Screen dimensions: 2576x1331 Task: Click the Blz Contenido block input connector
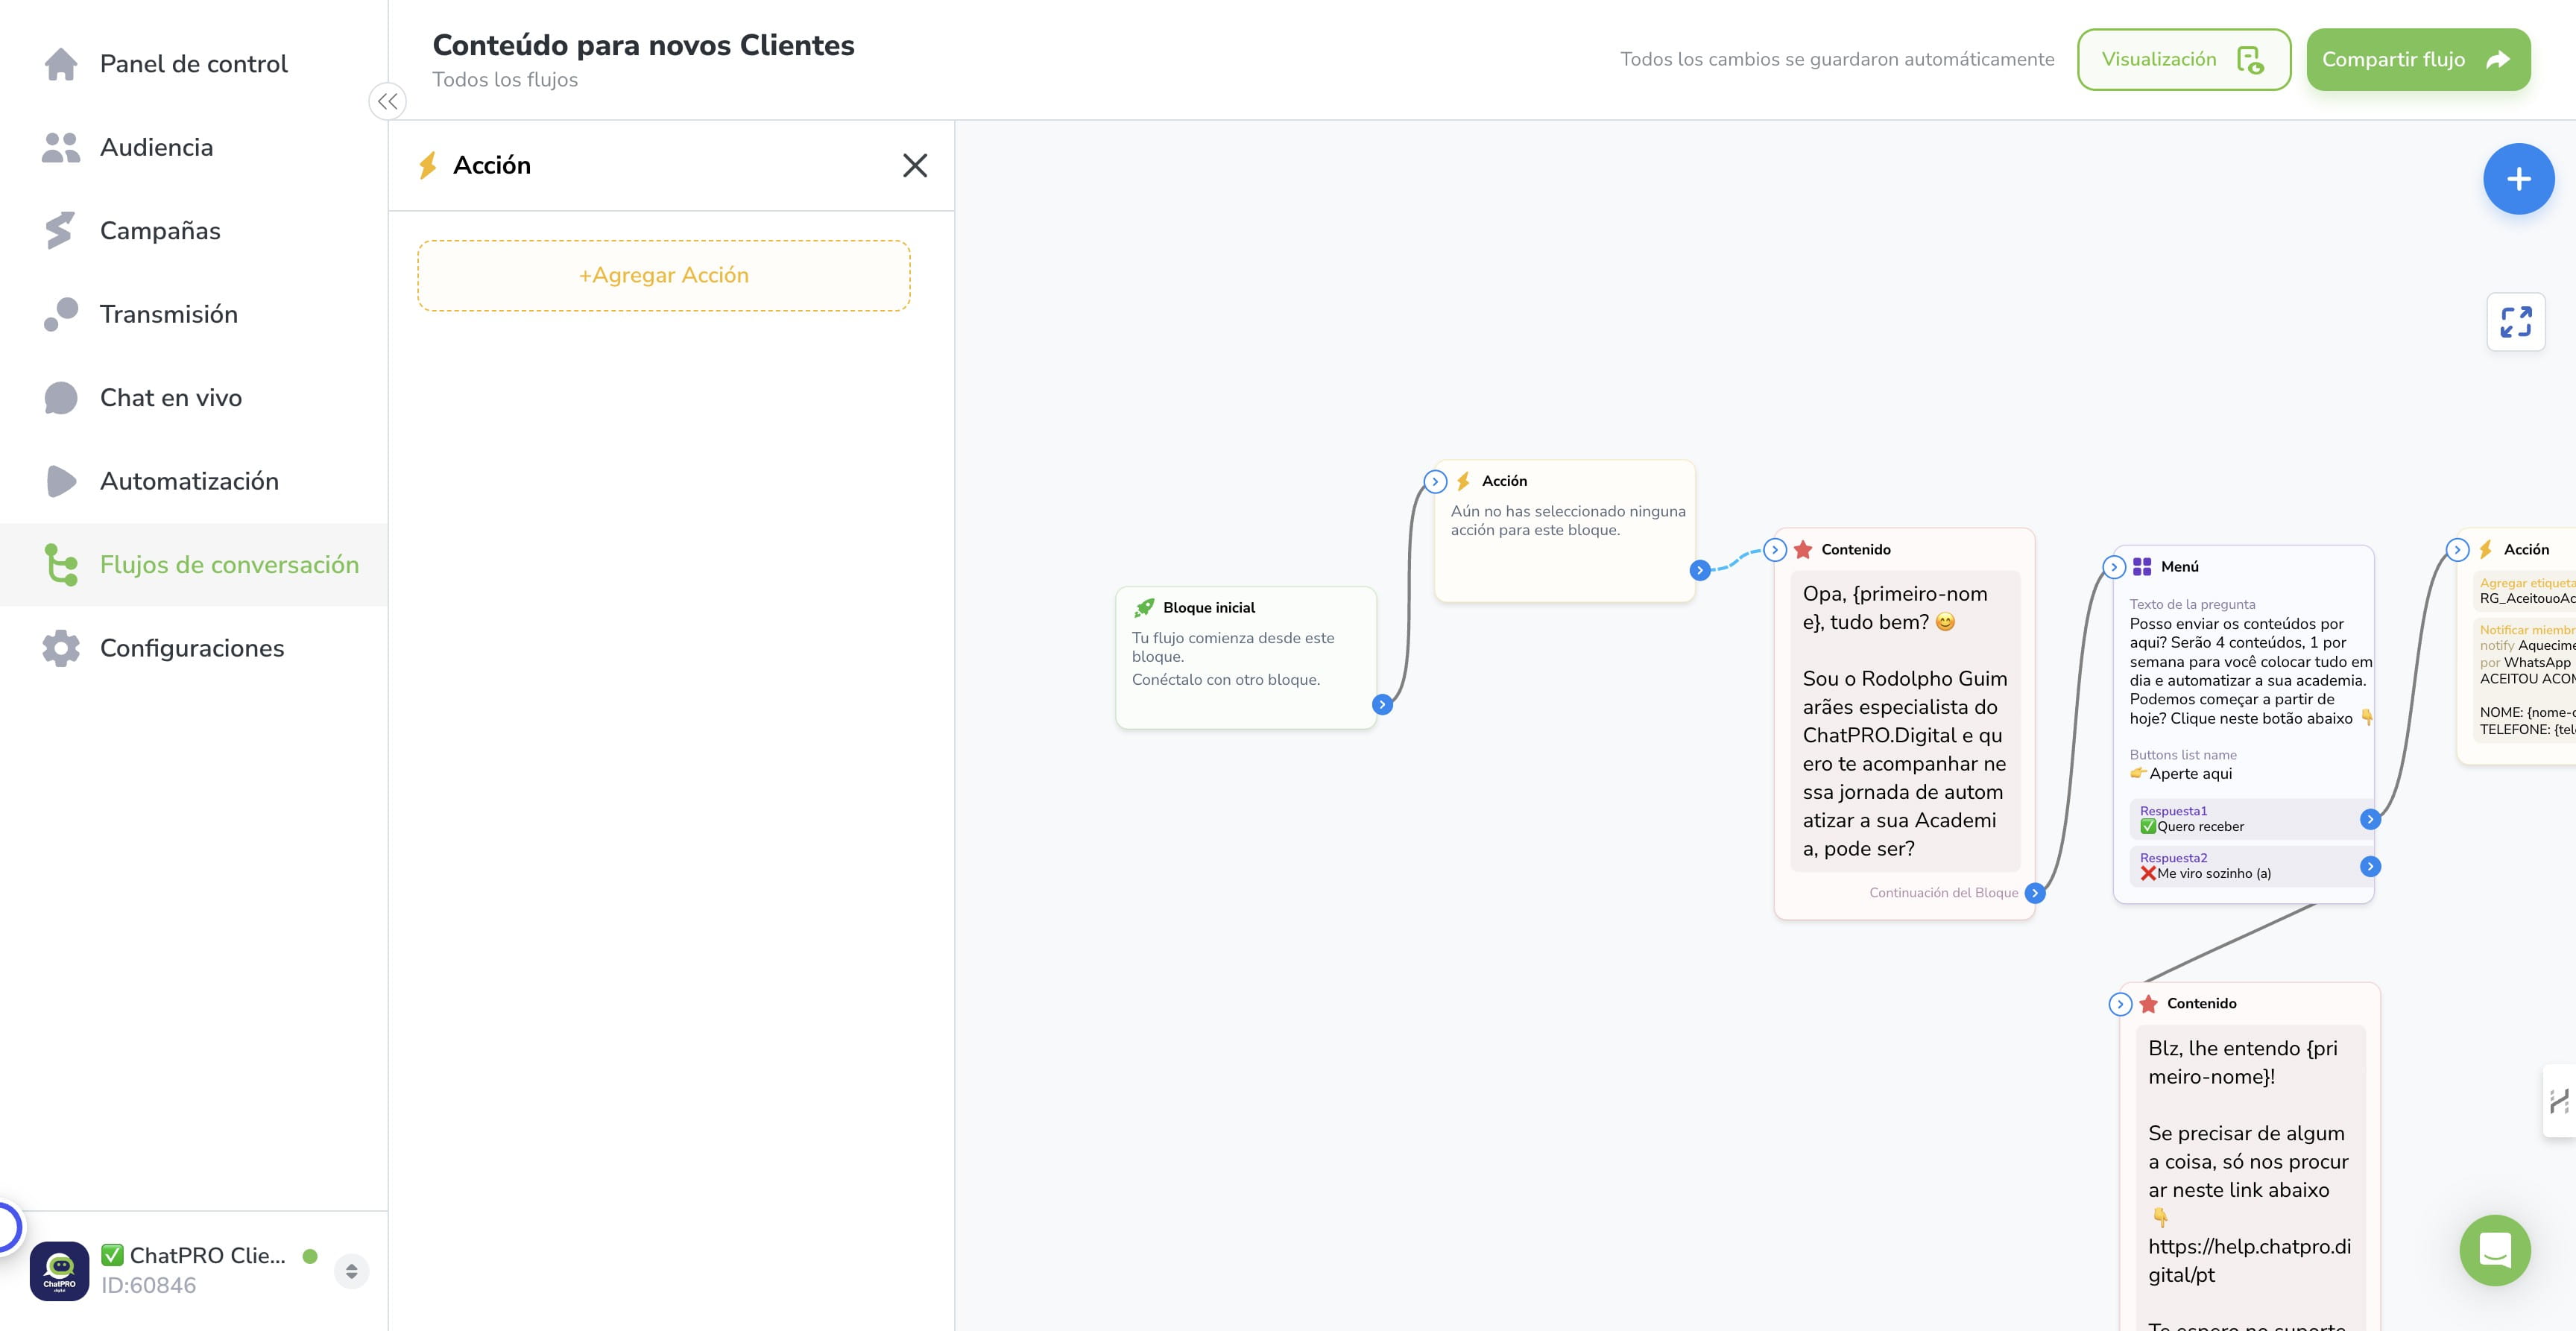[x=2120, y=1004]
